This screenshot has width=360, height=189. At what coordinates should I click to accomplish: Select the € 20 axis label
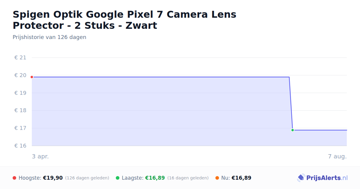point(20,75)
